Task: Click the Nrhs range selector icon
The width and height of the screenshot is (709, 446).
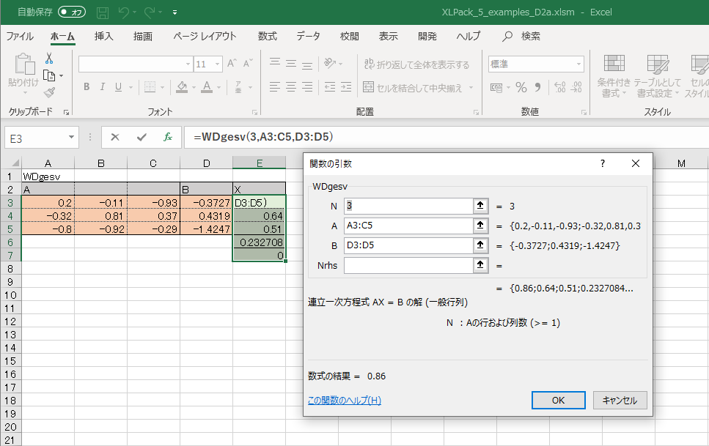Action: coord(480,265)
